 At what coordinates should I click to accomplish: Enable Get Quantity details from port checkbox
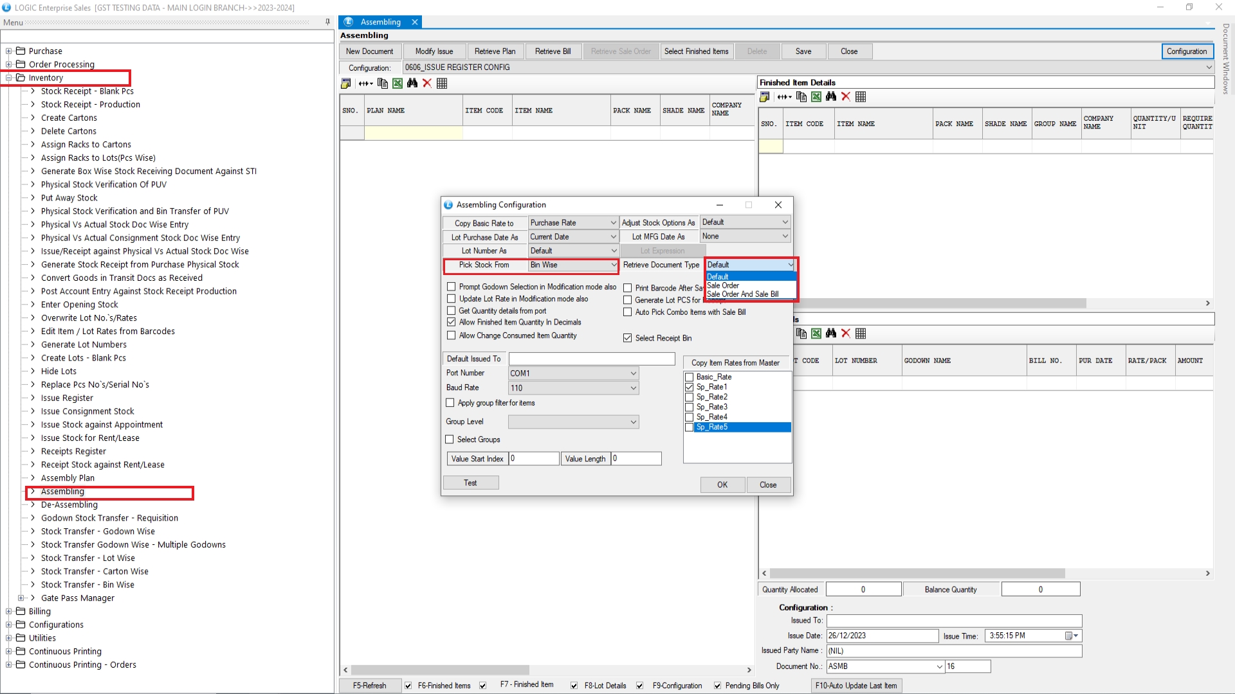(x=451, y=311)
